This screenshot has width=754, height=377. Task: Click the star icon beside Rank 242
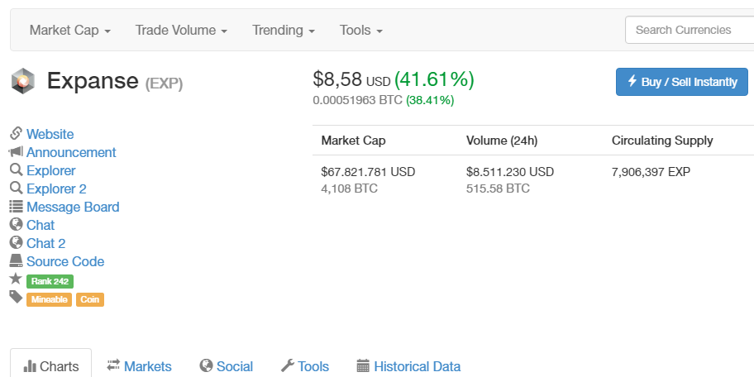(x=16, y=279)
